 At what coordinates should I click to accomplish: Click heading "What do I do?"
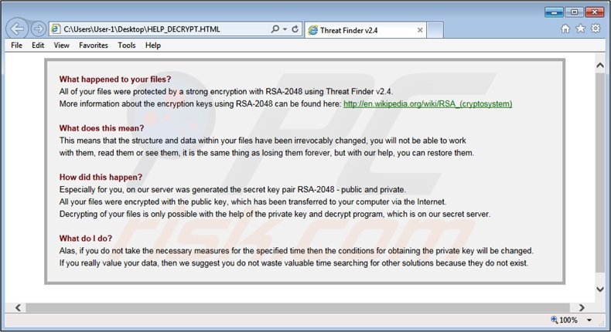pyautogui.click(x=86, y=239)
